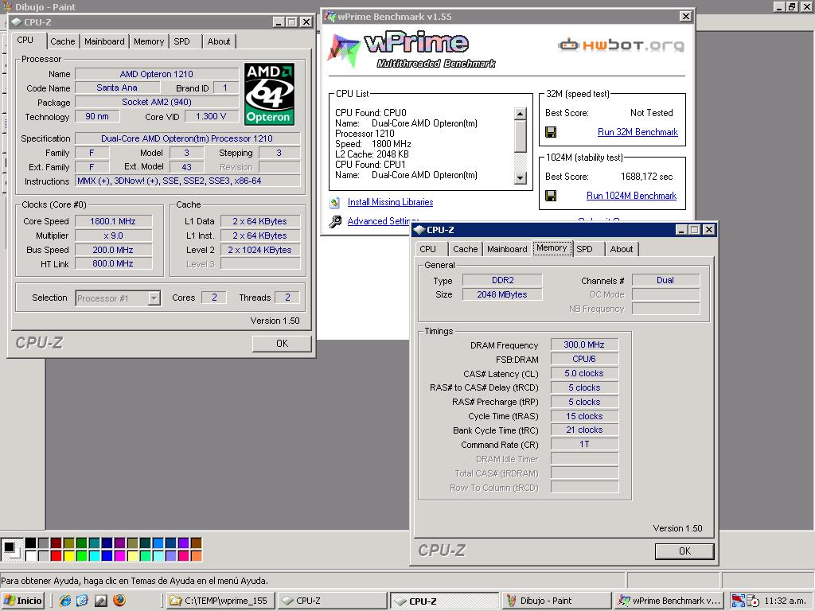Click the Code Name value Santa Ana
Viewport: 815px width, 611px height.
117,88
